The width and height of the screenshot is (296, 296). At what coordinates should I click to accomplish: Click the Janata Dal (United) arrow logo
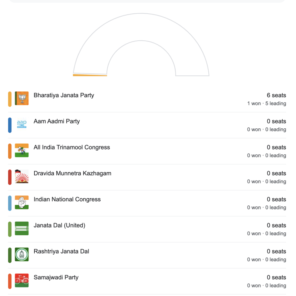22,229
